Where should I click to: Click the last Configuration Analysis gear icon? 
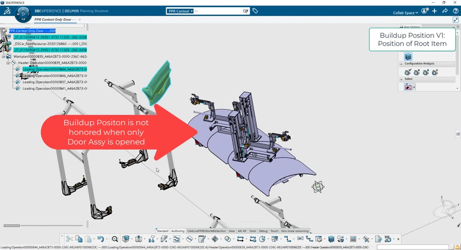click(x=435, y=72)
